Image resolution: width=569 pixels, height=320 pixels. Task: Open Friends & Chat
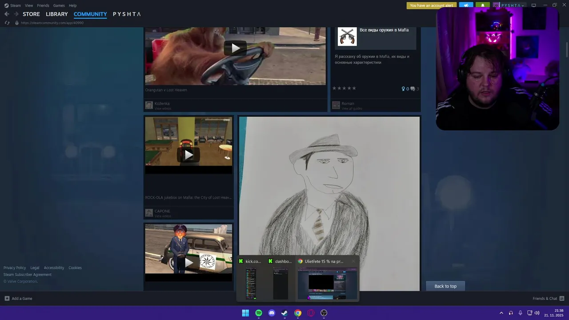click(549, 298)
